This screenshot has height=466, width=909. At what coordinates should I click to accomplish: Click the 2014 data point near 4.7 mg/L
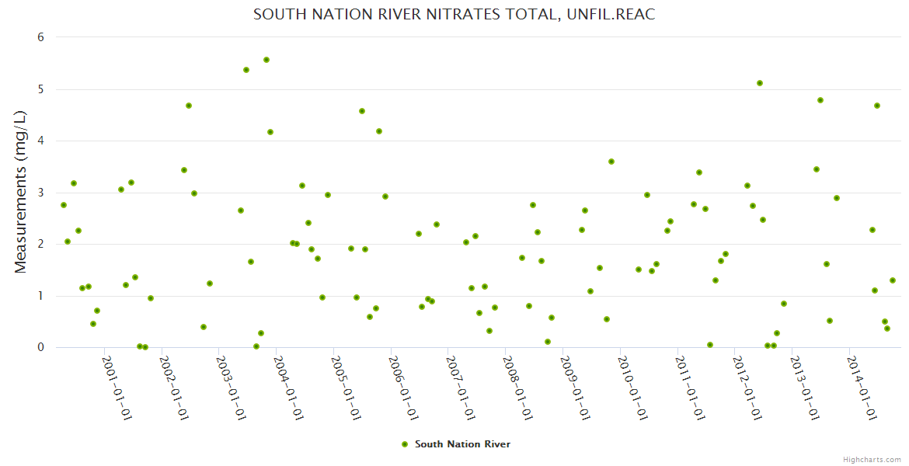coord(877,106)
